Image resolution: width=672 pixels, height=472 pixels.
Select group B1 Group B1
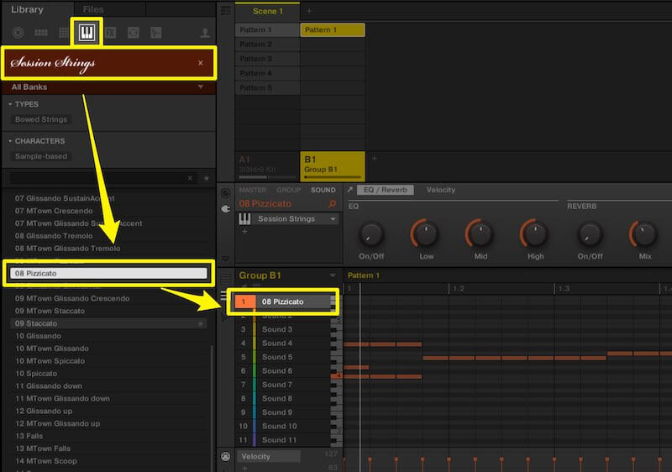(333, 165)
